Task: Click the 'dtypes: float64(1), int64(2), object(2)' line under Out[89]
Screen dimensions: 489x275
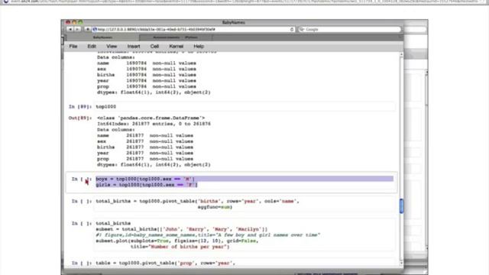Action: coord(154,165)
